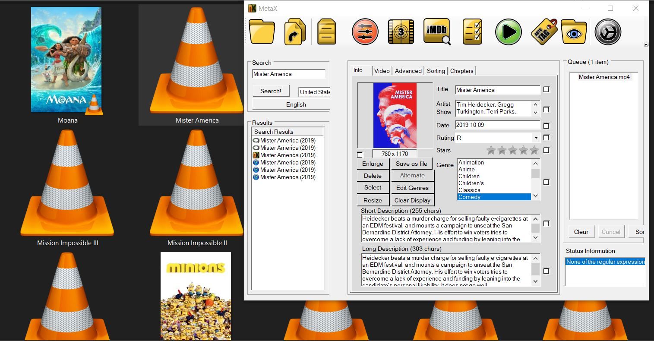Image resolution: width=654 pixels, height=341 pixels.
Task: Click the Edit Genres button
Action: (x=412, y=188)
